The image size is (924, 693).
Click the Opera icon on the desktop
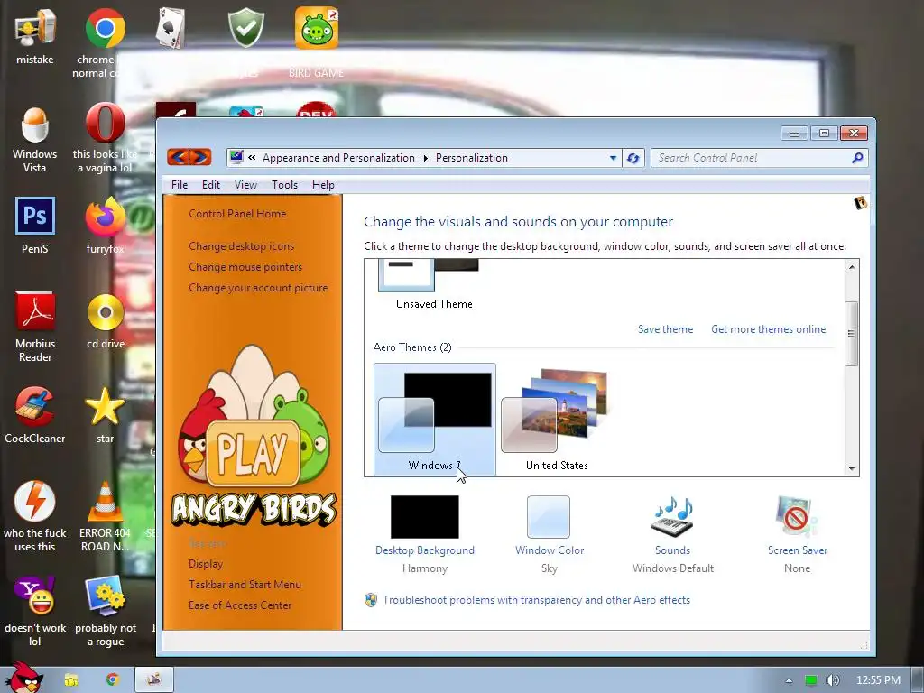pos(105,123)
